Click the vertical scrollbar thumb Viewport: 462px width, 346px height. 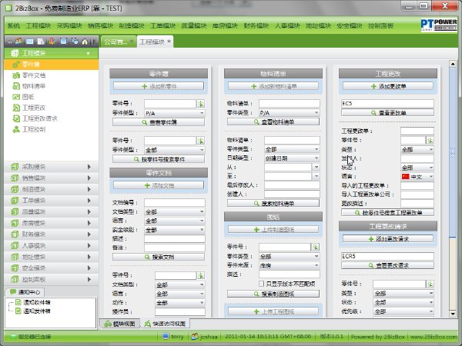coord(453,151)
